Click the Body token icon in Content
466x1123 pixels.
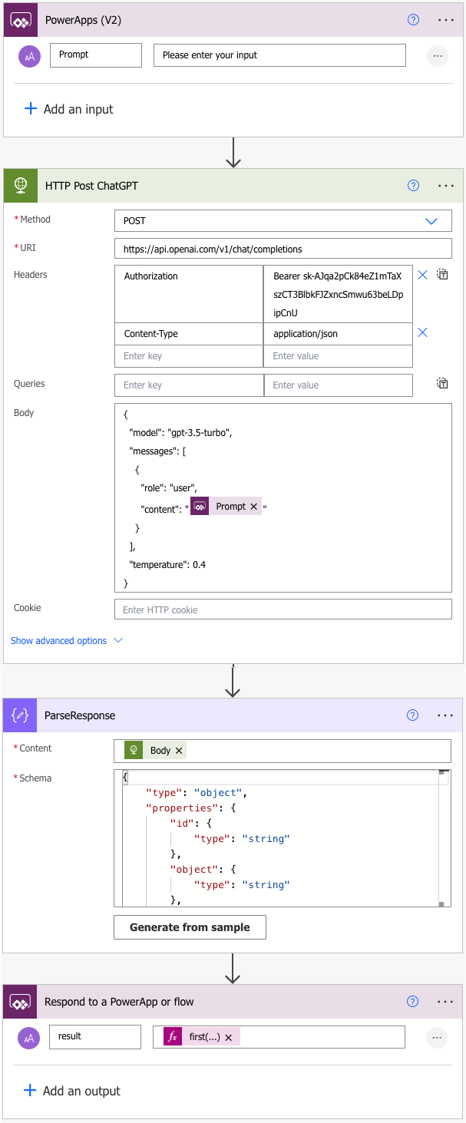pos(134,751)
